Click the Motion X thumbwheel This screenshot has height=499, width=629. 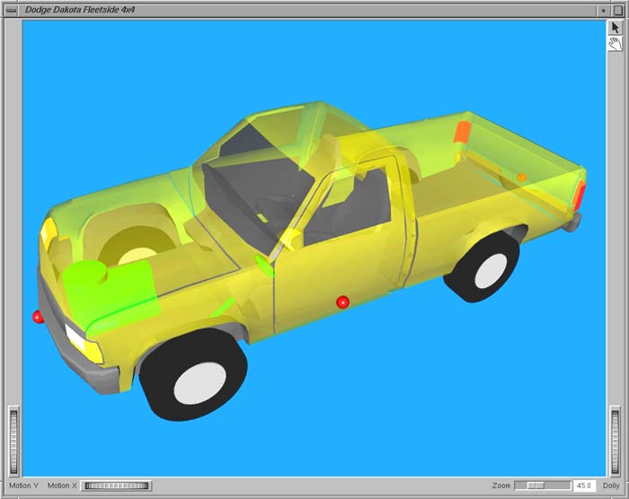(116, 486)
